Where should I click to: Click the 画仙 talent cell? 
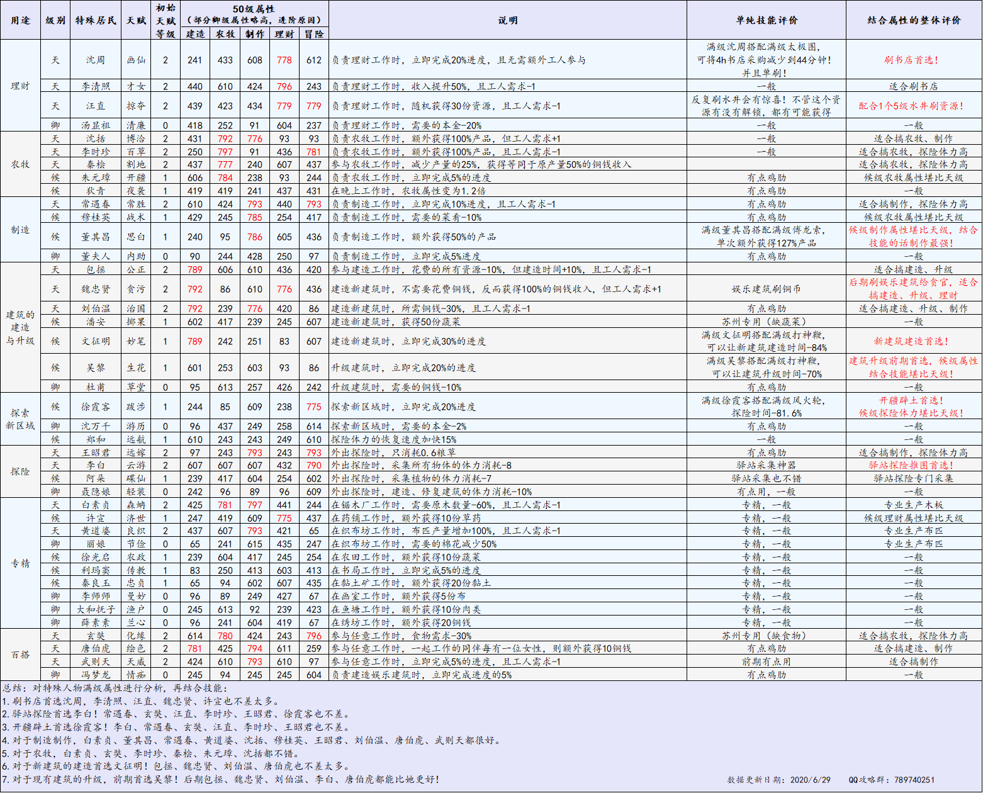click(x=136, y=60)
